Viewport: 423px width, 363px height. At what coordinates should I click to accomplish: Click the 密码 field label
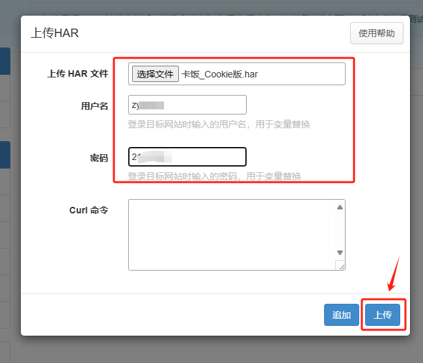pos(98,157)
